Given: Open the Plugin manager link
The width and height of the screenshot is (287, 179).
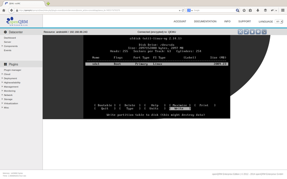Looking at the screenshot, I should click(x=12, y=70).
